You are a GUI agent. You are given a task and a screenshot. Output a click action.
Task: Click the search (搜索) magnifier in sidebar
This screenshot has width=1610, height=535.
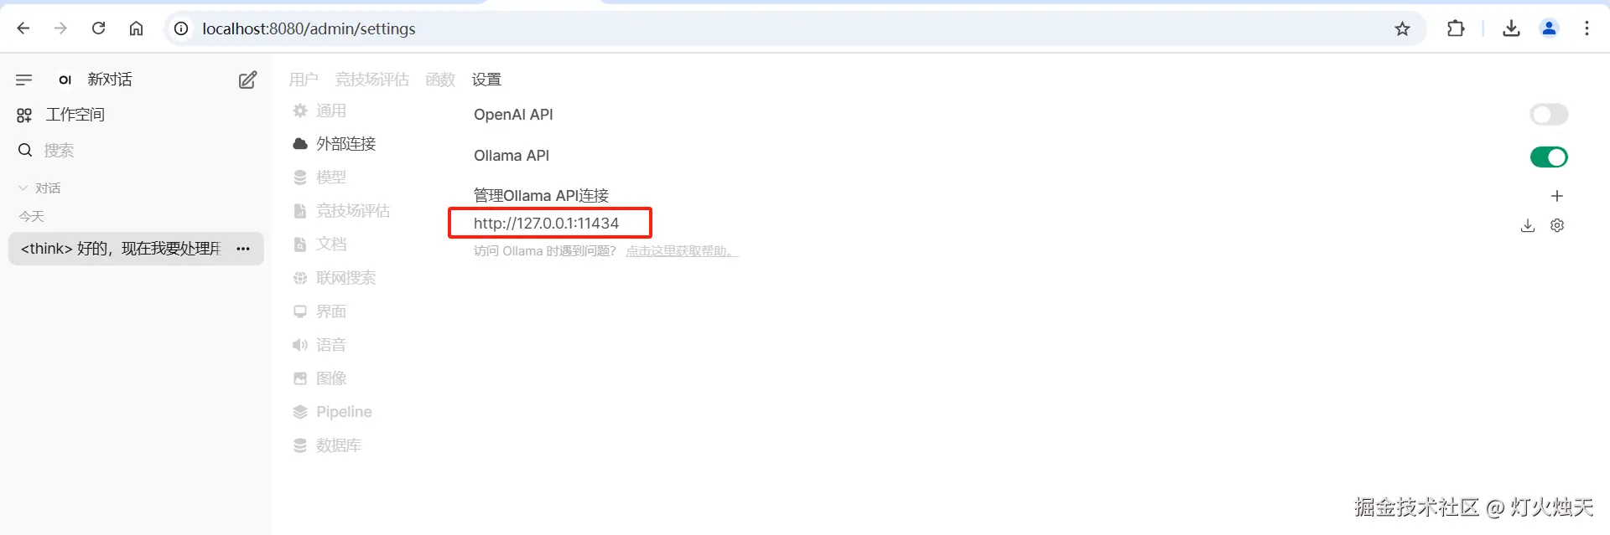pos(25,151)
